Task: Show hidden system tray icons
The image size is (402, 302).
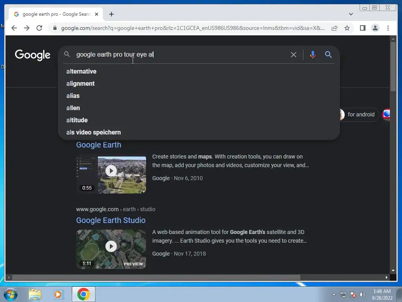Action: pos(334,295)
